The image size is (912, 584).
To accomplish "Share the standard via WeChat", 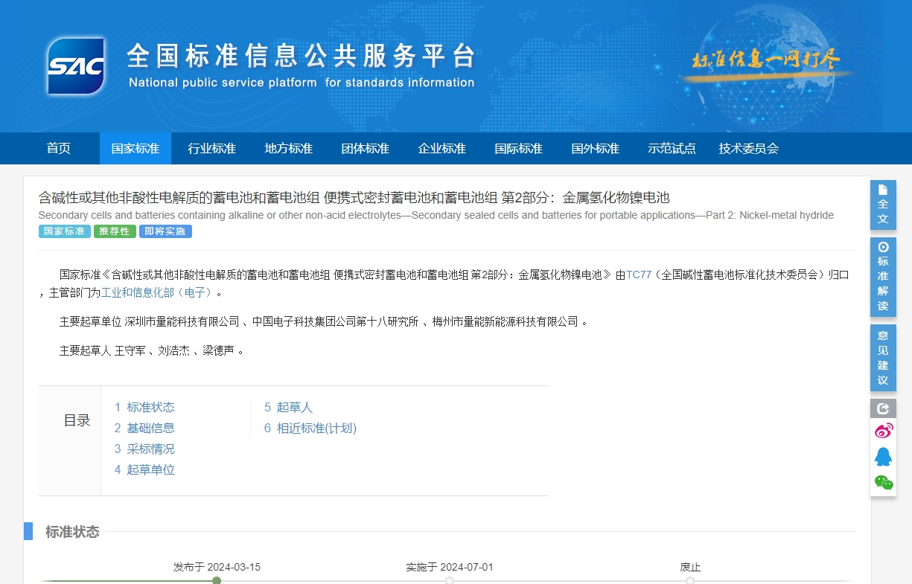I will [x=883, y=482].
